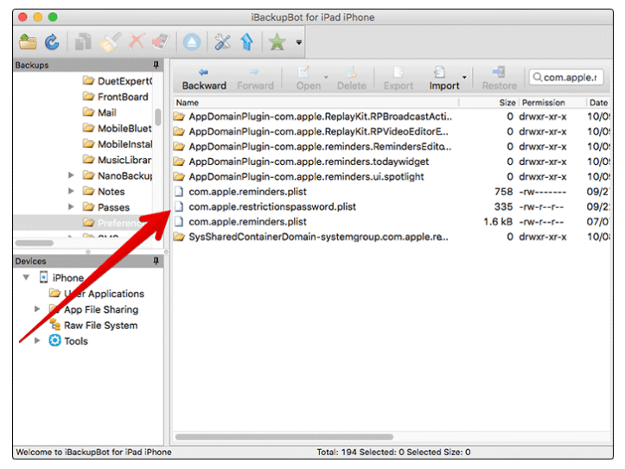
Task: Click the open backup folder toolbar icon
Action: 29,41
